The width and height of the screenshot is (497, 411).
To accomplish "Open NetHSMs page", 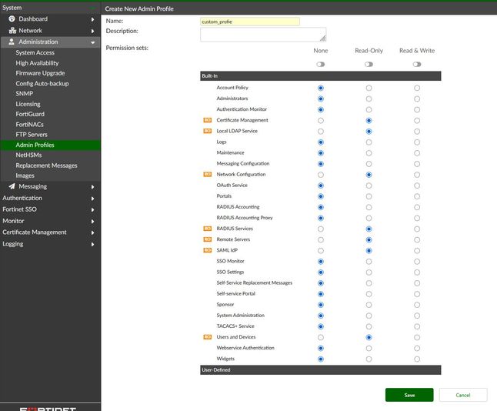I will pyautogui.click(x=28, y=155).
